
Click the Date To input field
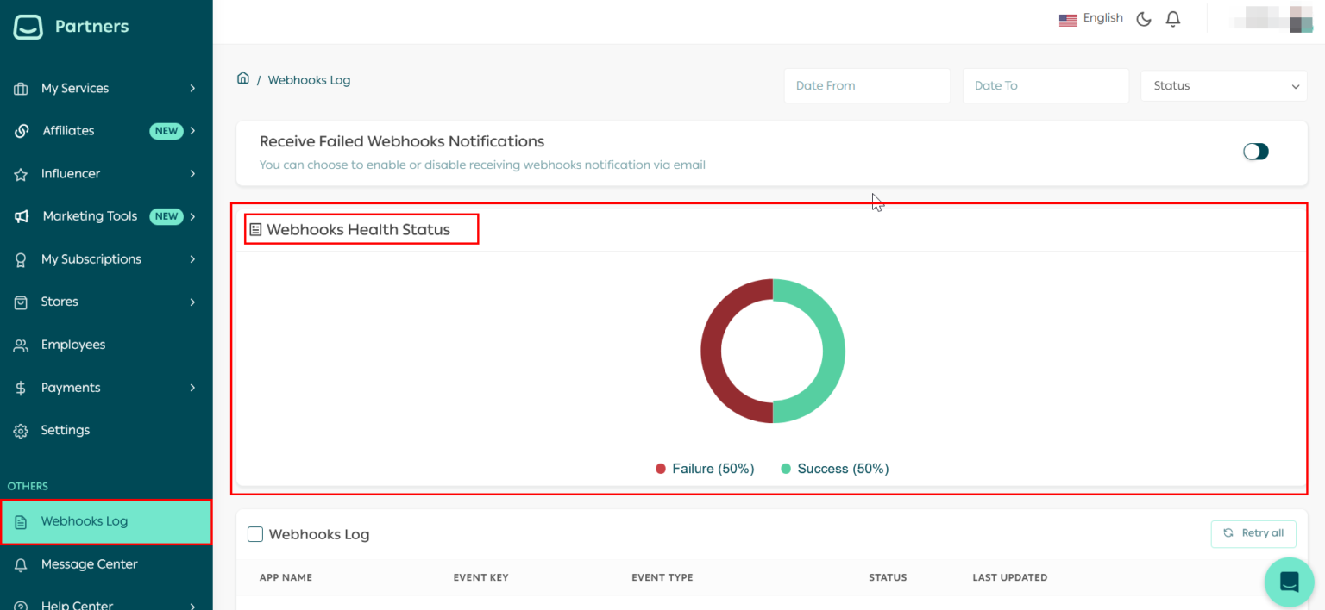1046,86
